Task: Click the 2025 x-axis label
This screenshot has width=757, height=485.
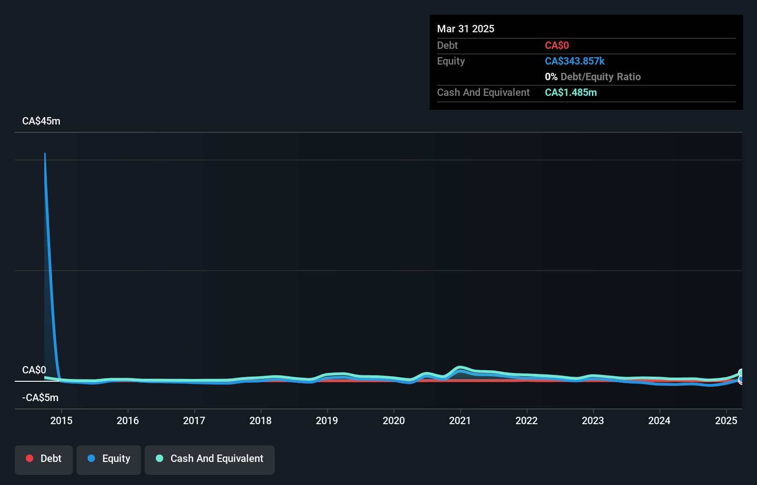Action: click(x=726, y=420)
